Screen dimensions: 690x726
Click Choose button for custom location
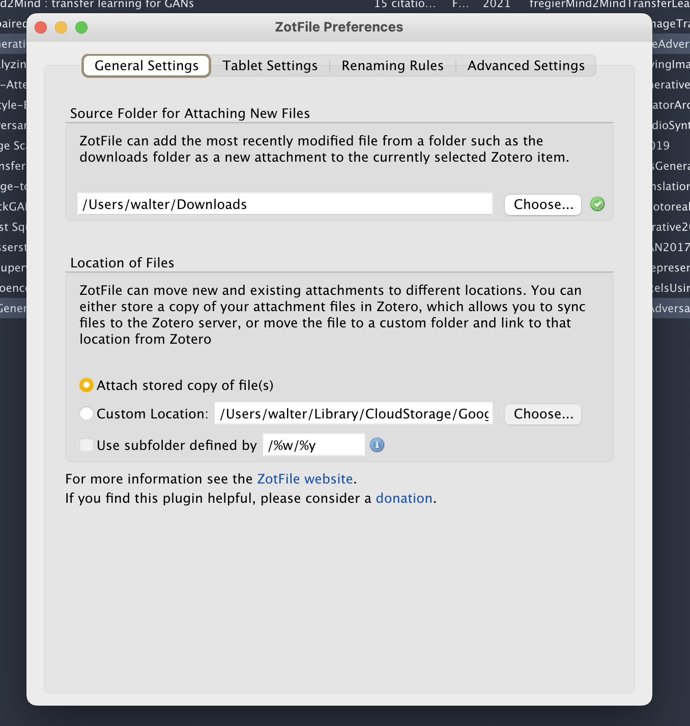click(x=543, y=414)
